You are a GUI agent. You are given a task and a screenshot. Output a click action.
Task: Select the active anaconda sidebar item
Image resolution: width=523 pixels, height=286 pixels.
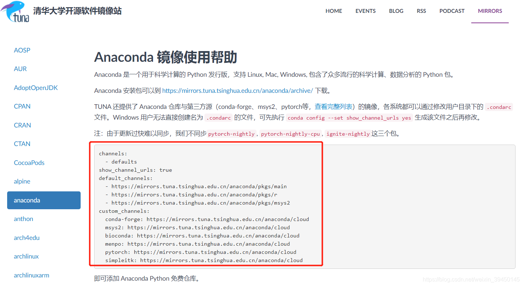pyautogui.click(x=44, y=200)
